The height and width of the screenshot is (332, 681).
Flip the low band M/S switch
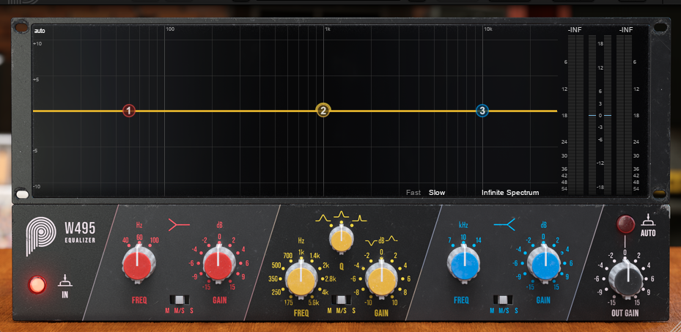179,299
